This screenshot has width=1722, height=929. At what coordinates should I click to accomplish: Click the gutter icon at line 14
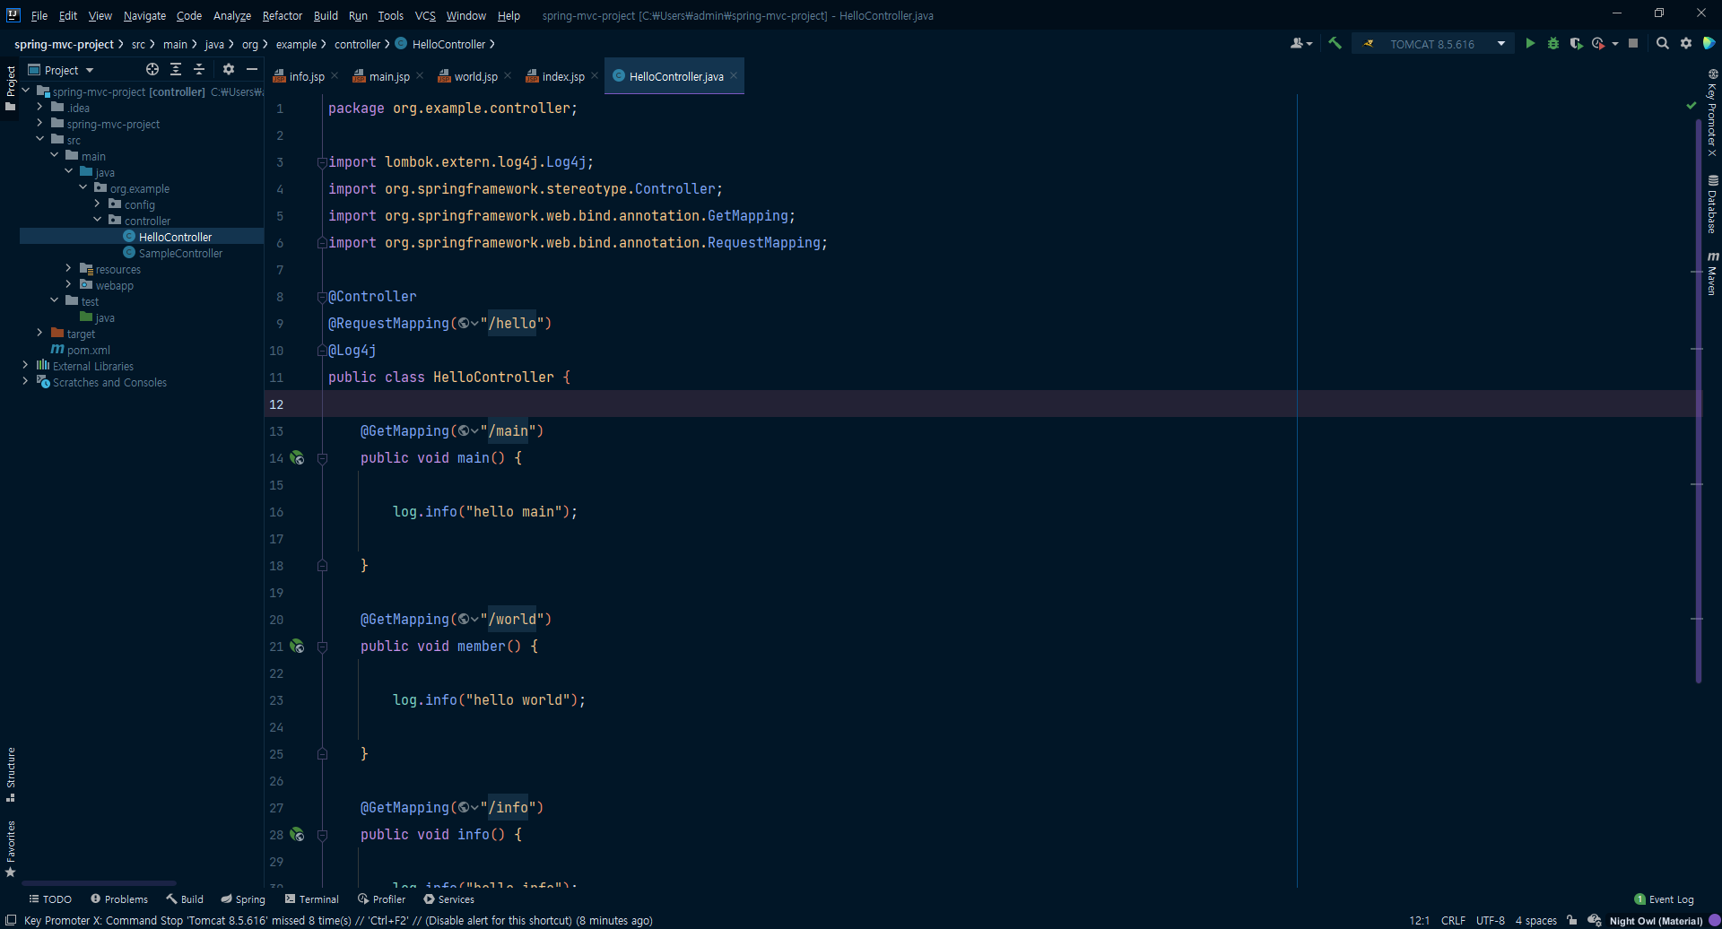[297, 458]
